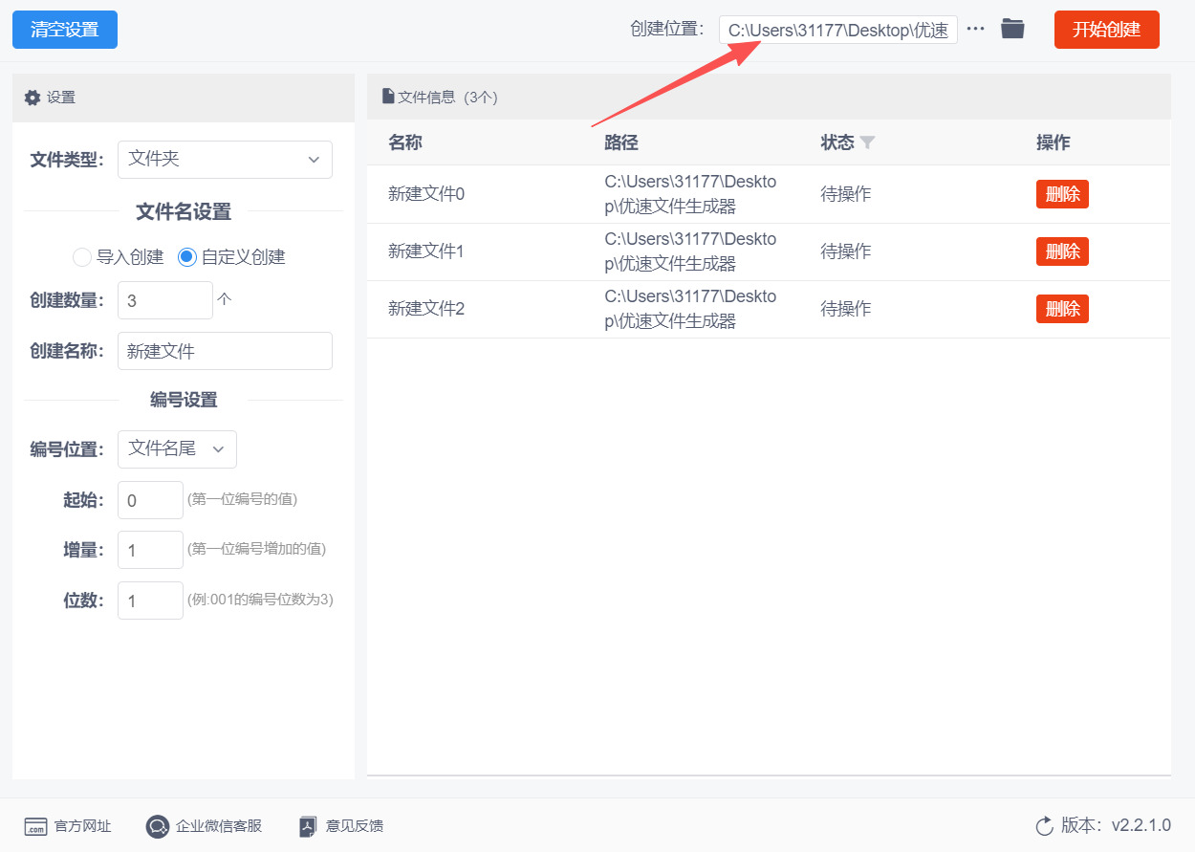Open the 企业微信客服 link text
Image resolution: width=1195 pixels, height=852 pixels.
219,826
